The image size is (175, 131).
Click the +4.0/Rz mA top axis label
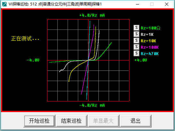(x=92, y=15)
